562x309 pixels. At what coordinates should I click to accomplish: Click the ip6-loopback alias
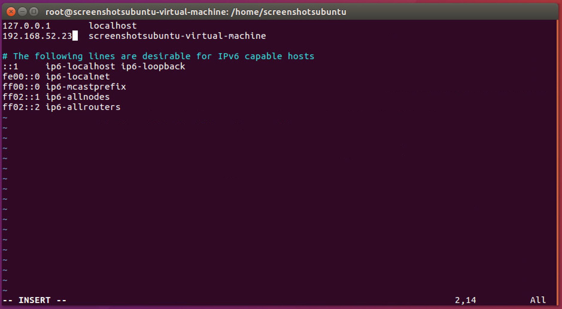[153, 66]
